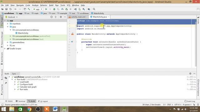Open the AVD Manager icon
This screenshot has width=200, height=112.
(x=79, y=9)
